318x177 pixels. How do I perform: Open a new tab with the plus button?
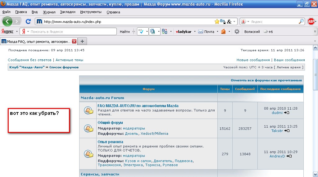coord(82,41)
